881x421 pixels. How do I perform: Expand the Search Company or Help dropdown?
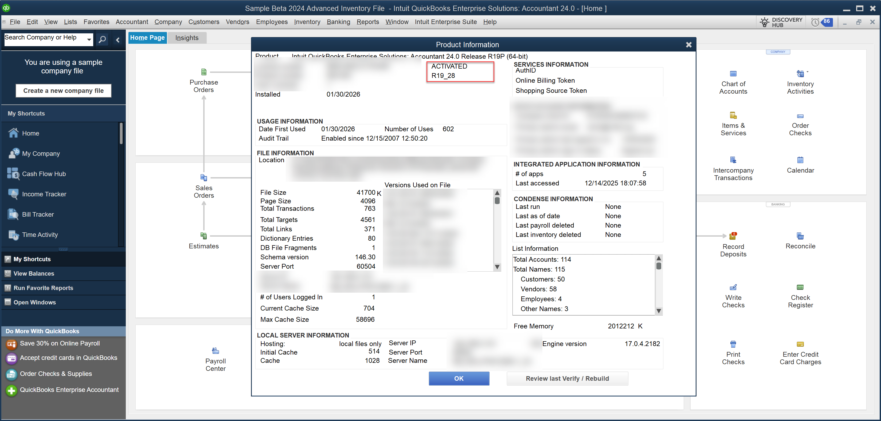(x=89, y=40)
